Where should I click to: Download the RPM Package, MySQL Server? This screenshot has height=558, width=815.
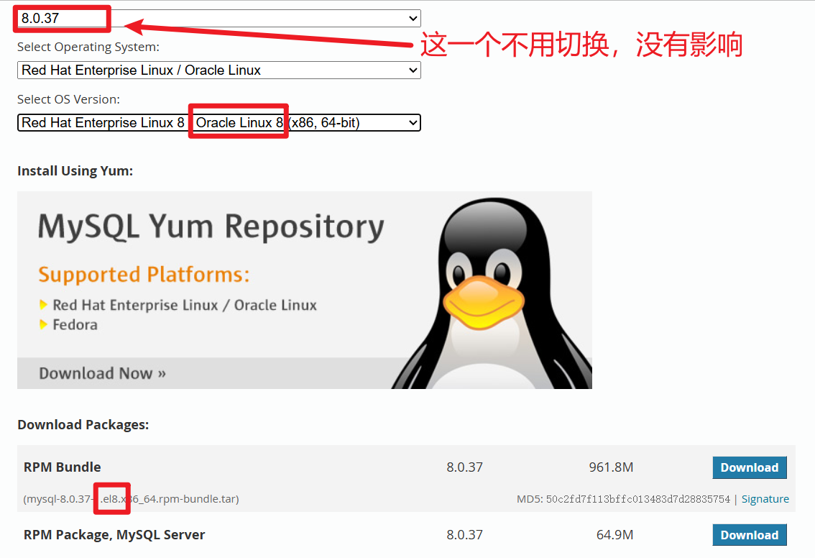tap(750, 534)
